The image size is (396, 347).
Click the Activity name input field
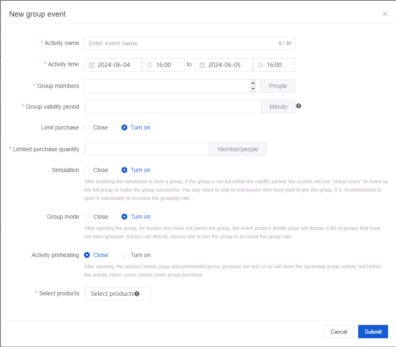coord(189,43)
